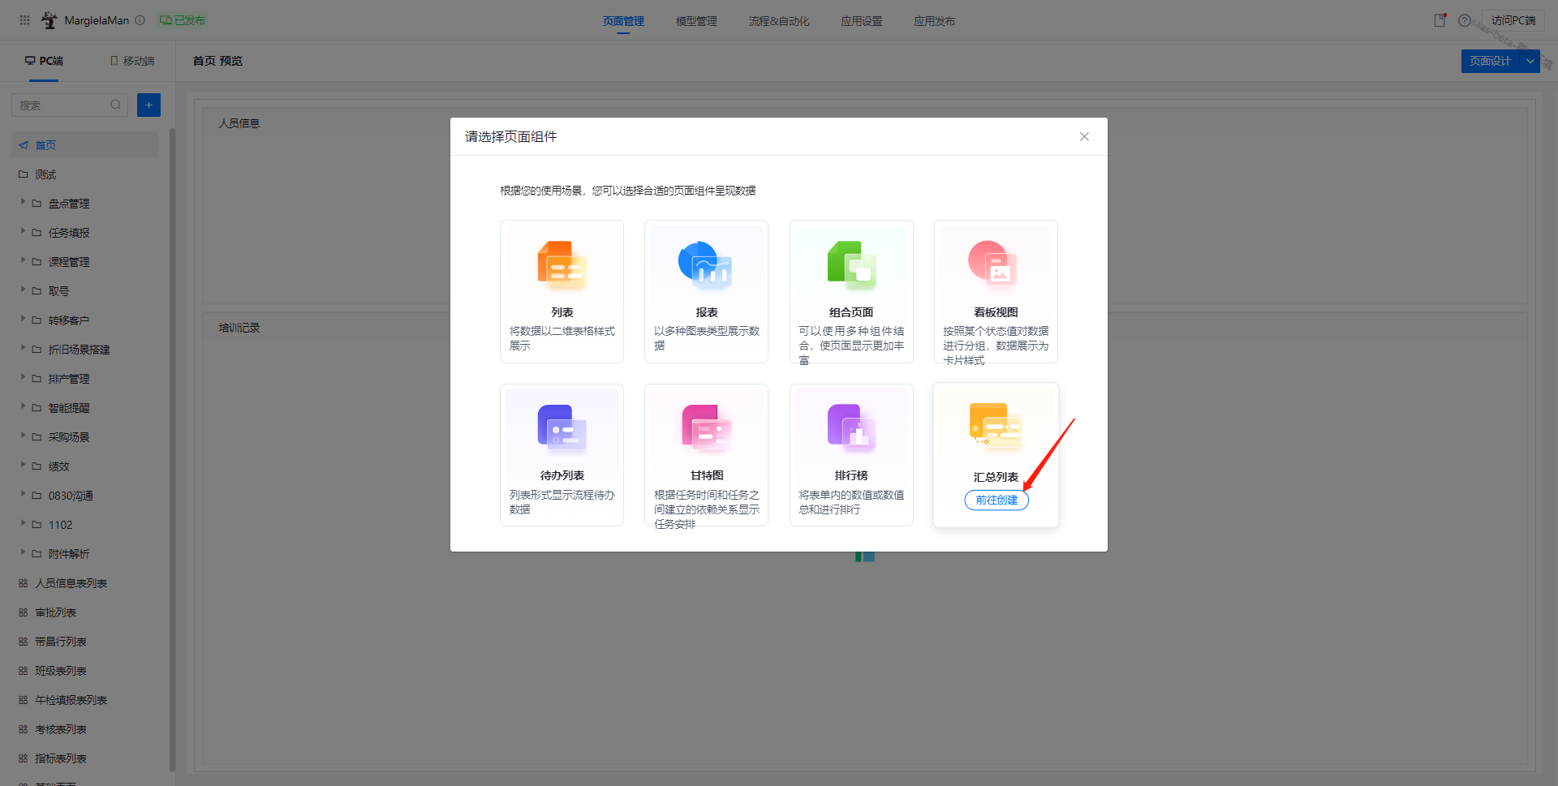Select the 报表 chart component icon

click(706, 265)
